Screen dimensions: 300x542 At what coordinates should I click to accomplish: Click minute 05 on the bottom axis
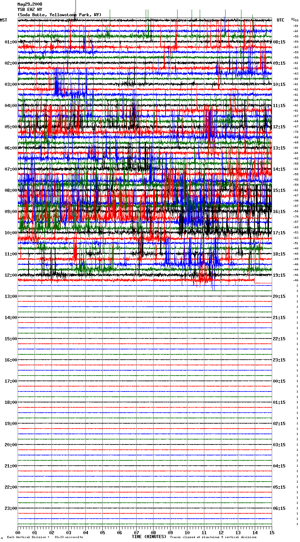point(103,532)
